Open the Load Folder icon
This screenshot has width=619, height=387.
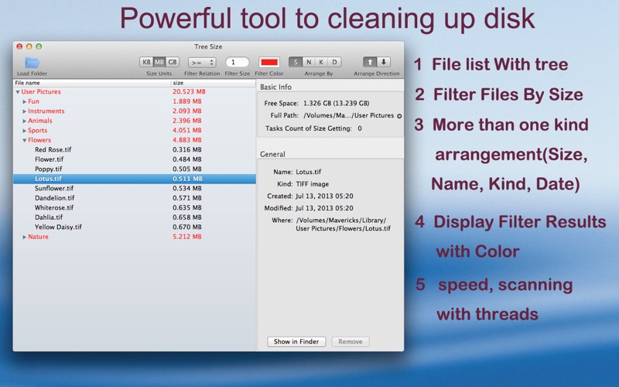pyautogui.click(x=32, y=63)
